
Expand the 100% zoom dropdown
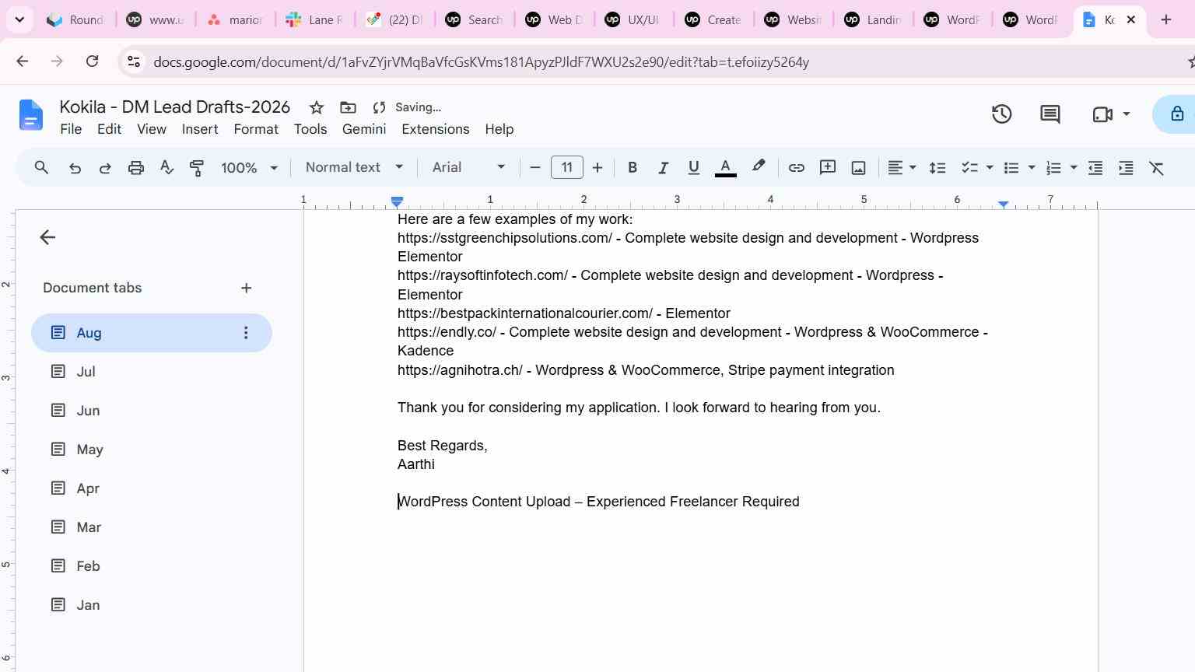click(x=250, y=167)
